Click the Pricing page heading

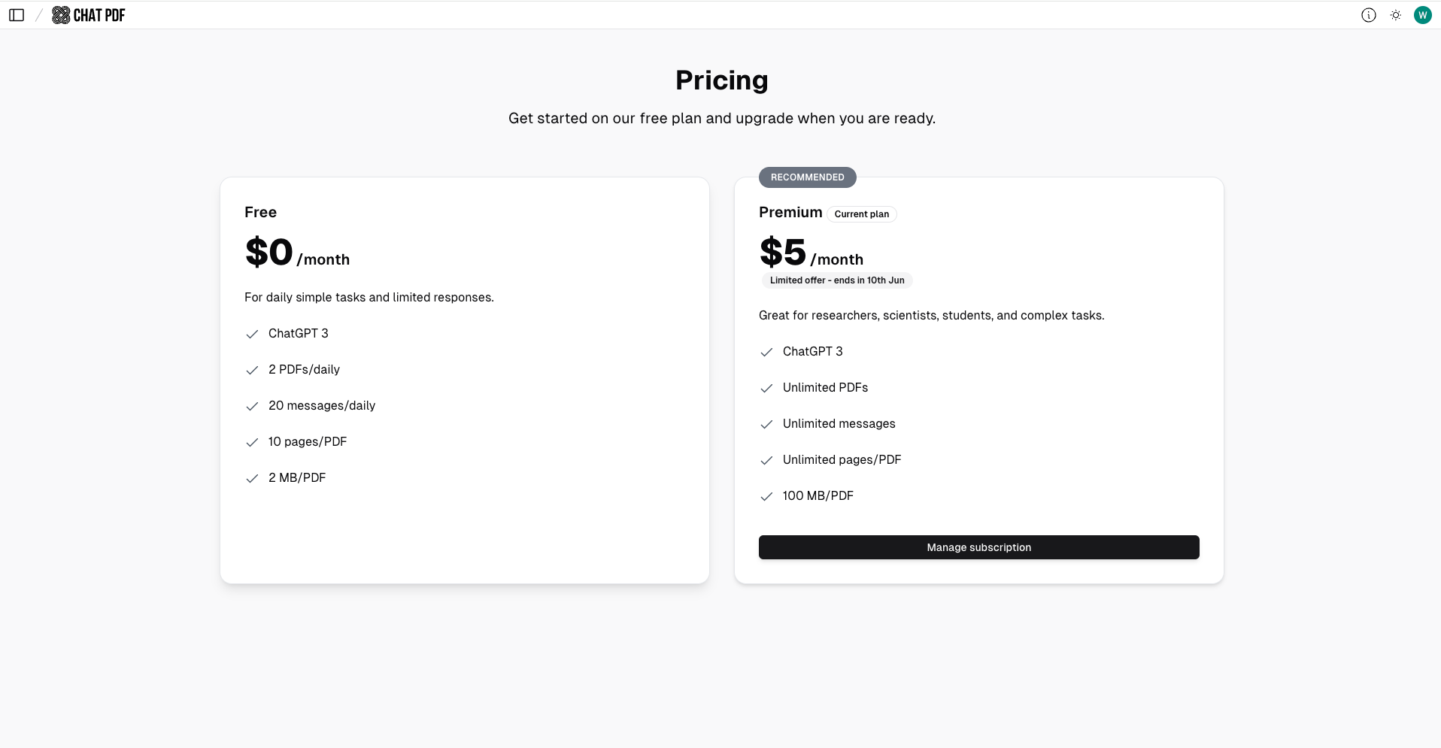pos(721,80)
